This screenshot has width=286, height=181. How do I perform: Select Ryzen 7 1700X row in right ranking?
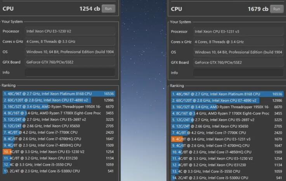(x=227, y=114)
